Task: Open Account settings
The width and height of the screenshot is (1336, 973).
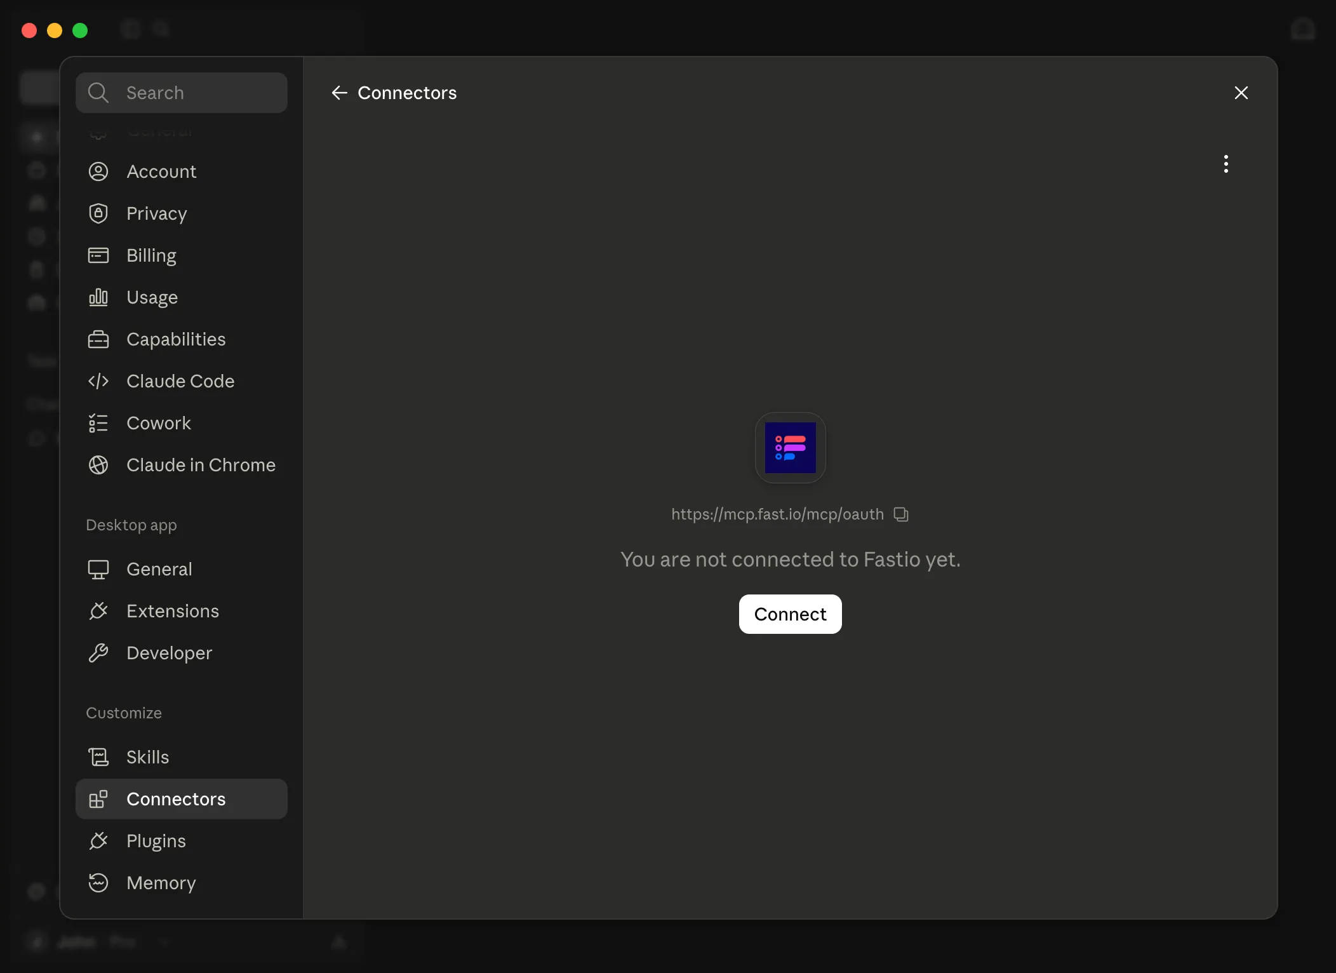Action: [x=182, y=171]
